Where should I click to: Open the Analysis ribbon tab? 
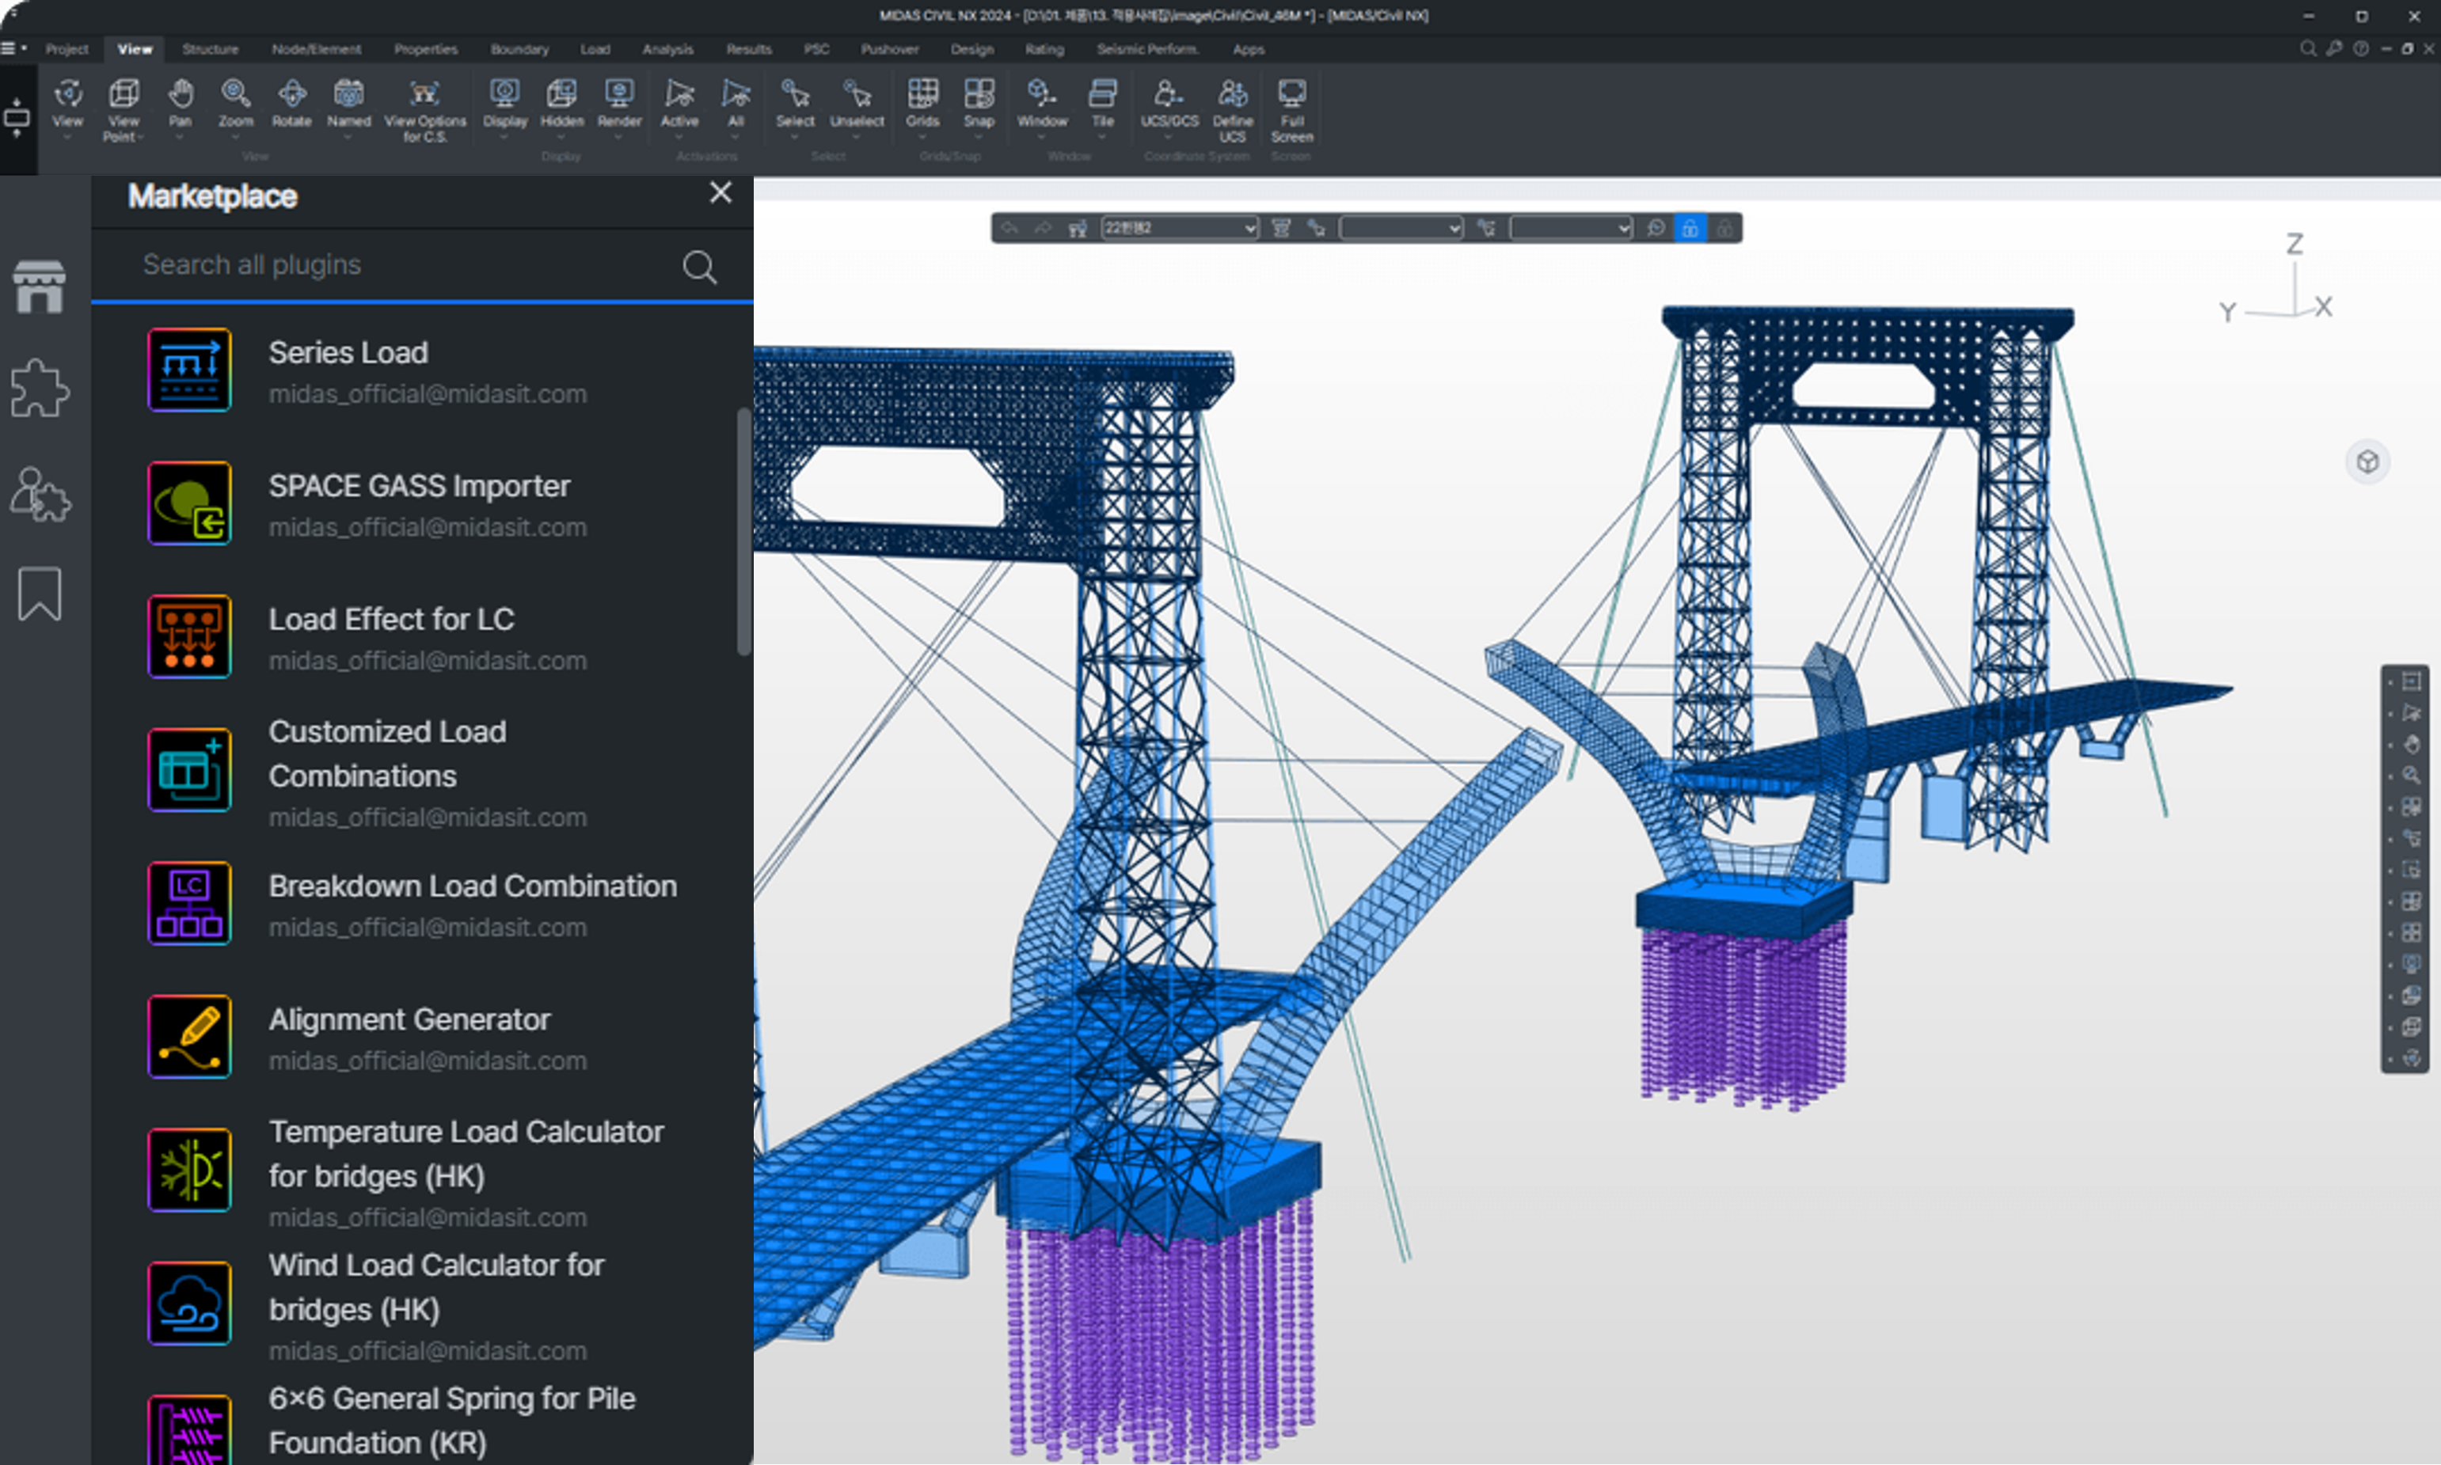click(x=667, y=48)
